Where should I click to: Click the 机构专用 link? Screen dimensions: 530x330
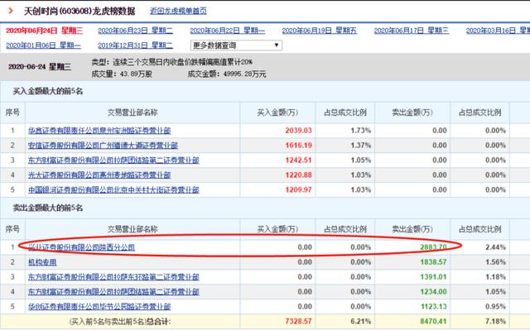click(x=42, y=262)
